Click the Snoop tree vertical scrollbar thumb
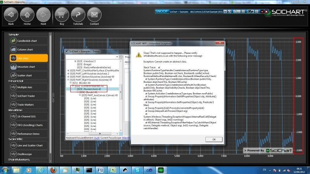This screenshot has width=310, height=174. click(121, 92)
